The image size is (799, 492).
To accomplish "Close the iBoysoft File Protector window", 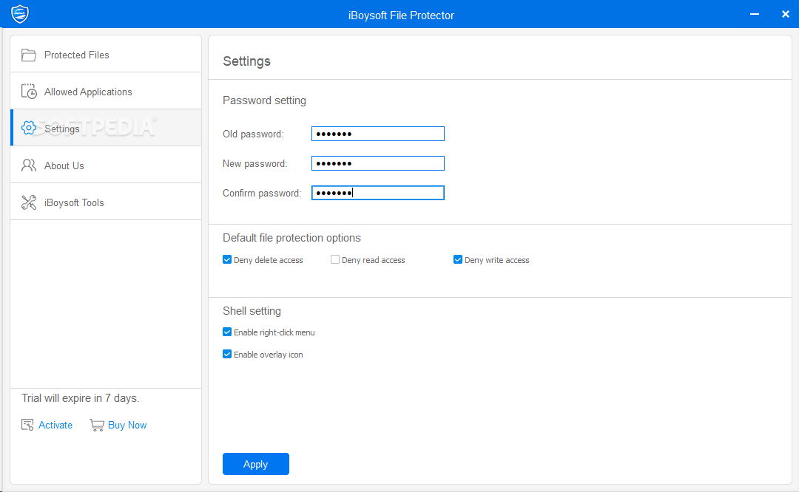I will [785, 14].
